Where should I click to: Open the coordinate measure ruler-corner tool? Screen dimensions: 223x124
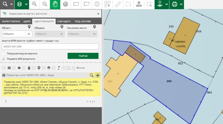[107, 4]
